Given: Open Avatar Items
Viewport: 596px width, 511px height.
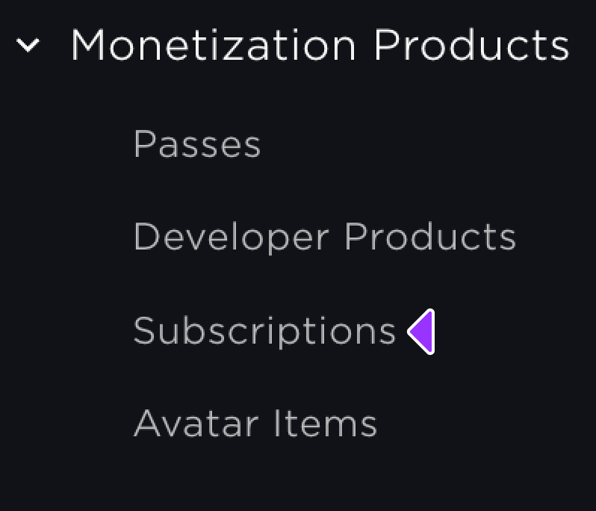Looking at the screenshot, I should click(x=255, y=424).
